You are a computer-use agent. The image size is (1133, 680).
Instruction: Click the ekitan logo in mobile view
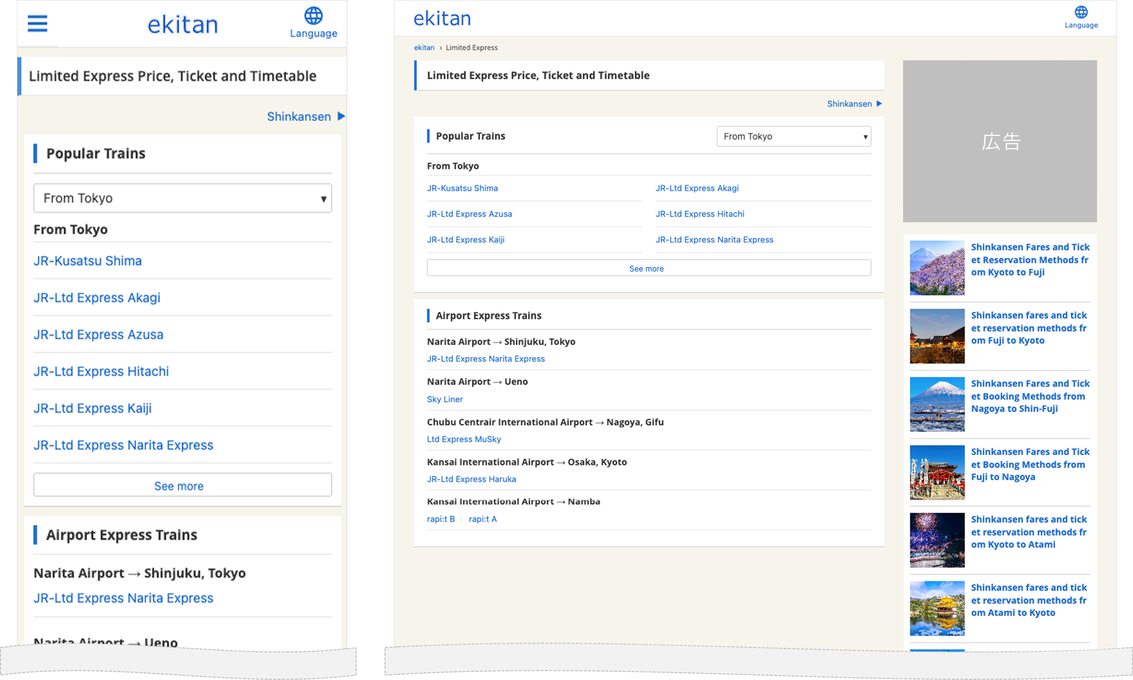182,24
